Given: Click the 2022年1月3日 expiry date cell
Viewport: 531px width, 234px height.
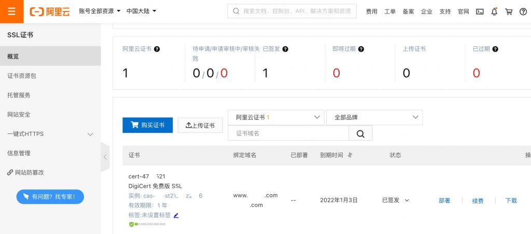Looking at the screenshot, I should [x=339, y=200].
